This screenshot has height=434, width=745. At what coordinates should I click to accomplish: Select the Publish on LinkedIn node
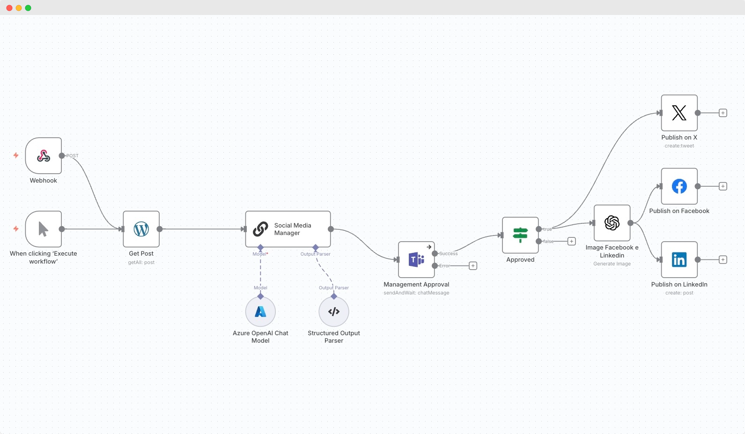point(679,260)
